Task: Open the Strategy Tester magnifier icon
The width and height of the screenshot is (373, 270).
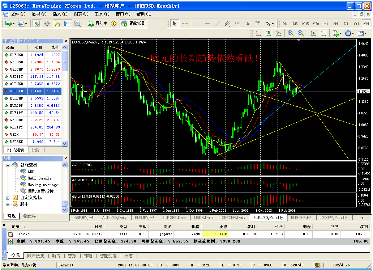Action: coord(78,24)
